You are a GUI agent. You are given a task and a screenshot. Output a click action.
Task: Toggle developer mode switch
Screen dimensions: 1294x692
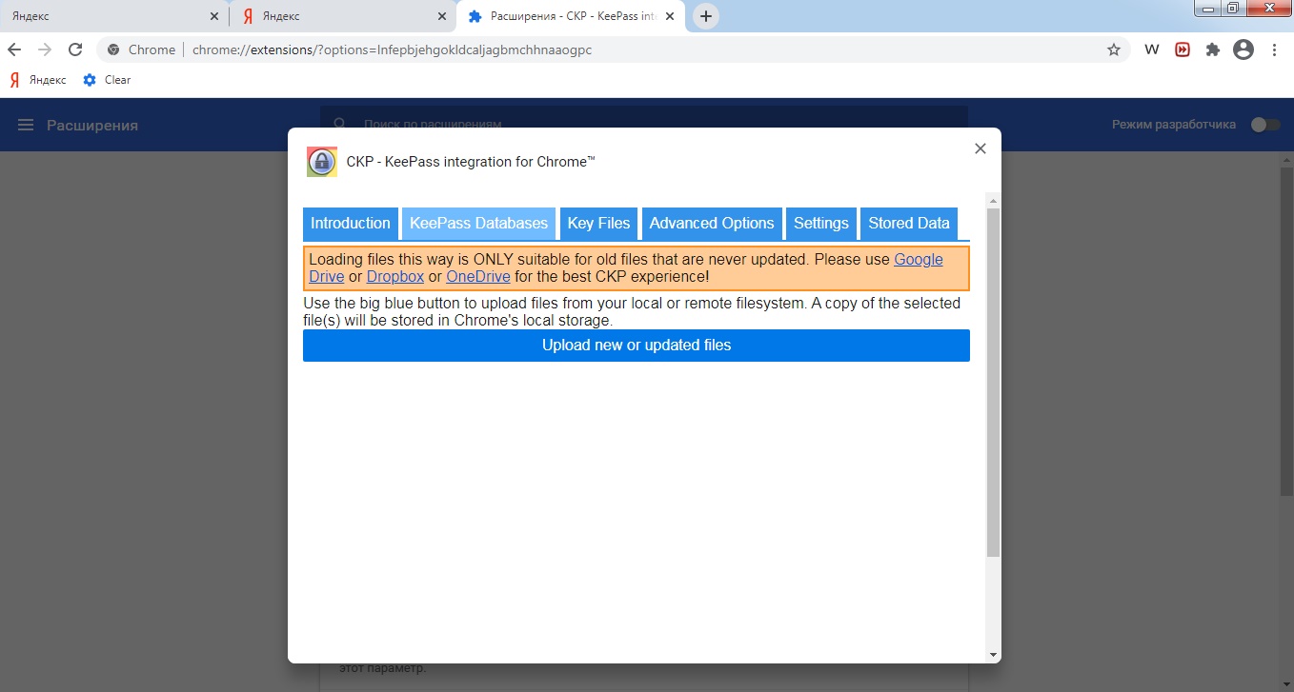1264,125
